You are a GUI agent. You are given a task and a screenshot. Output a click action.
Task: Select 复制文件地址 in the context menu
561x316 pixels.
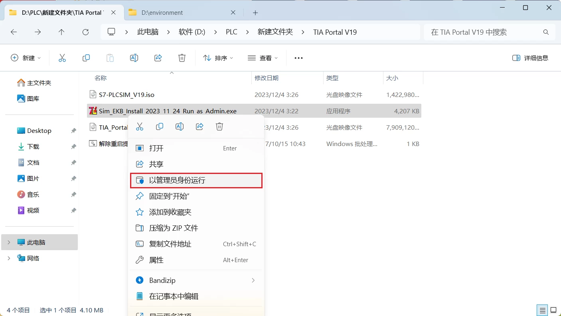click(x=196, y=244)
